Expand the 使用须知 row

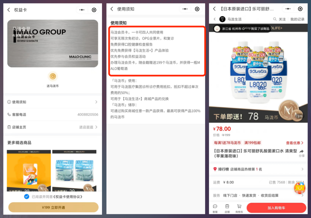(x=53, y=102)
